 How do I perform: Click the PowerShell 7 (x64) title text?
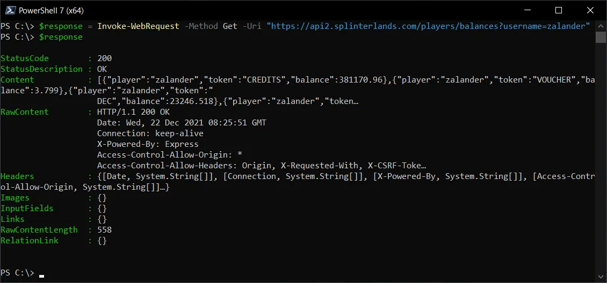point(51,10)
